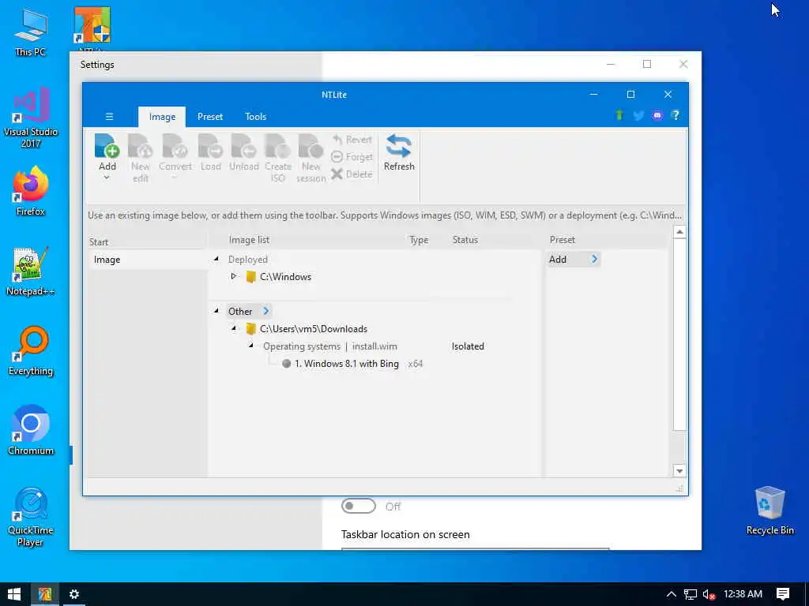This screenshot has width=809, height=606.
Task: Click the Delete toolbar item
Action: 352,174
